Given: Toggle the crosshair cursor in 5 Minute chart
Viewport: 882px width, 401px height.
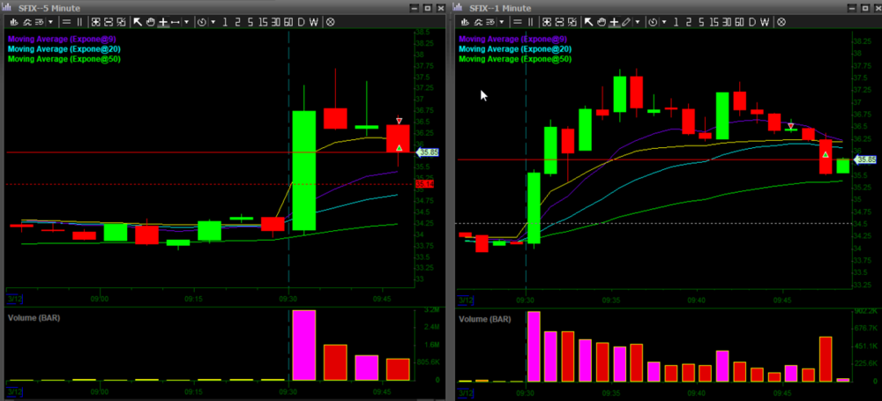Looking at the screenshot, I should pos(163,22).
